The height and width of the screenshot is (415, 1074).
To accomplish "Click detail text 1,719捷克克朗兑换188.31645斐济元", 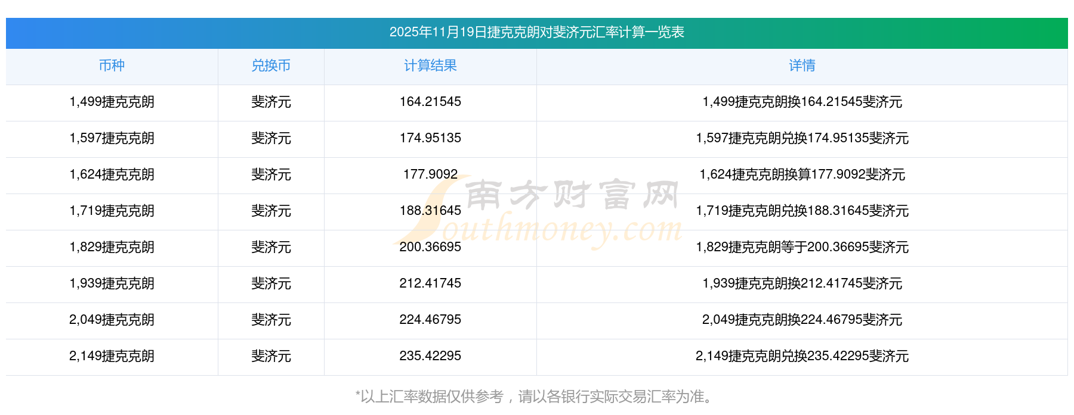I will tap(802, 211).
